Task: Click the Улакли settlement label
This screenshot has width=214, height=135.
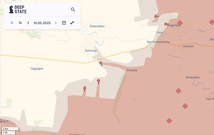Action: (188, 46)
